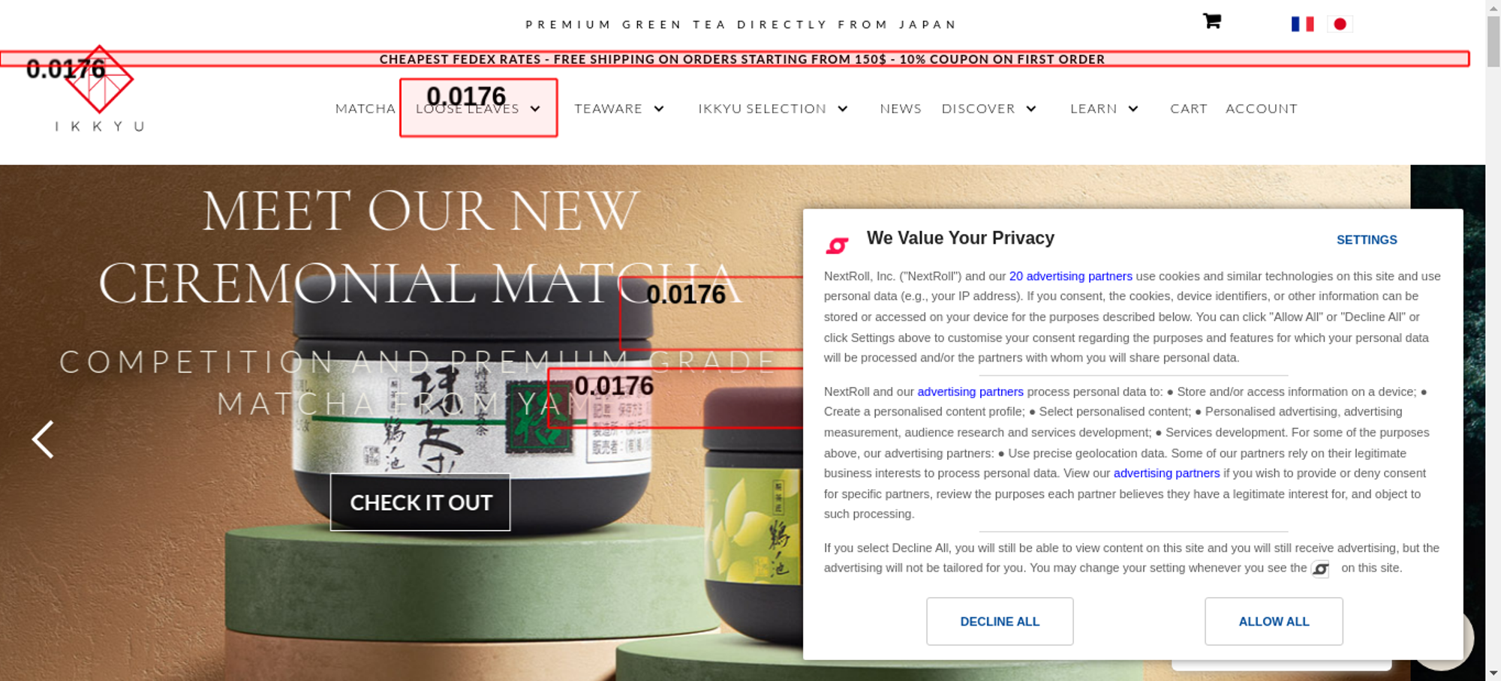Expand the Loose Leaves dropdown chevron
Screen dimensions: 1501x681
[x=535, y=109]
